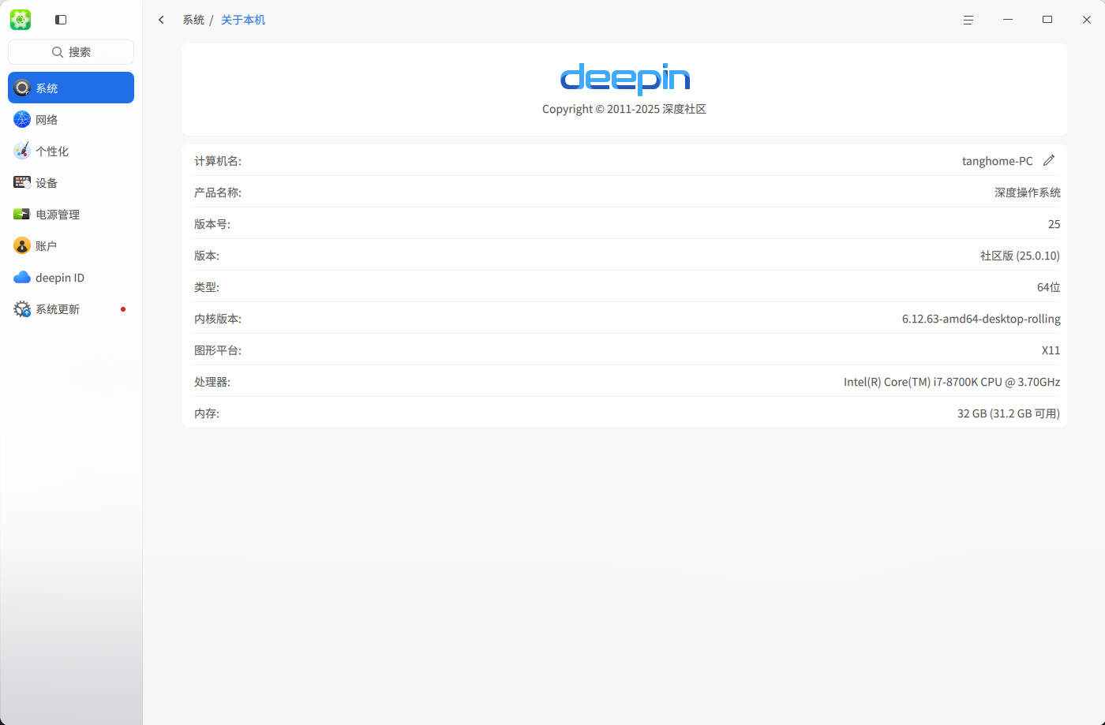Click the 设备 keyboard icon
1105x725 pixels.
tap(22, 182)
